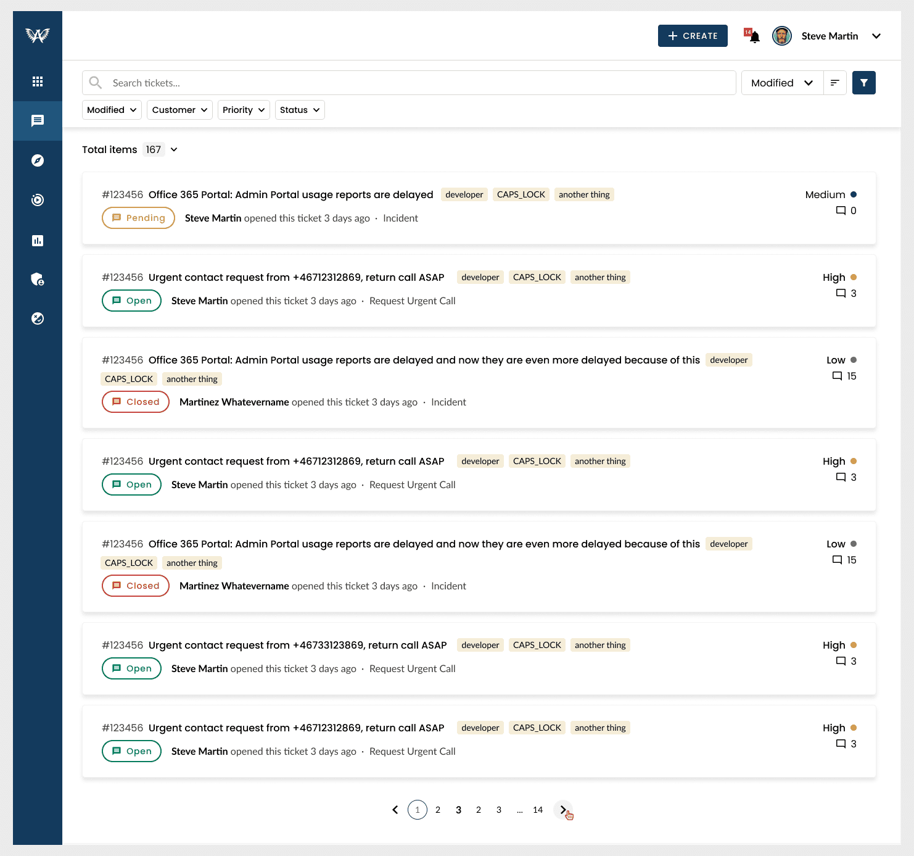The height and width of the screenshot is (856, 914).
Task: Select the tickets chat icon in sidebar
Action: point(38,121)
